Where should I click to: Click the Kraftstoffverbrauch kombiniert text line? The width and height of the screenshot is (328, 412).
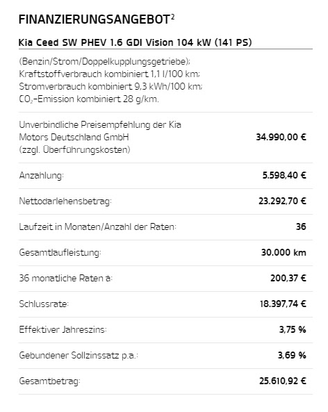(109, 74)
